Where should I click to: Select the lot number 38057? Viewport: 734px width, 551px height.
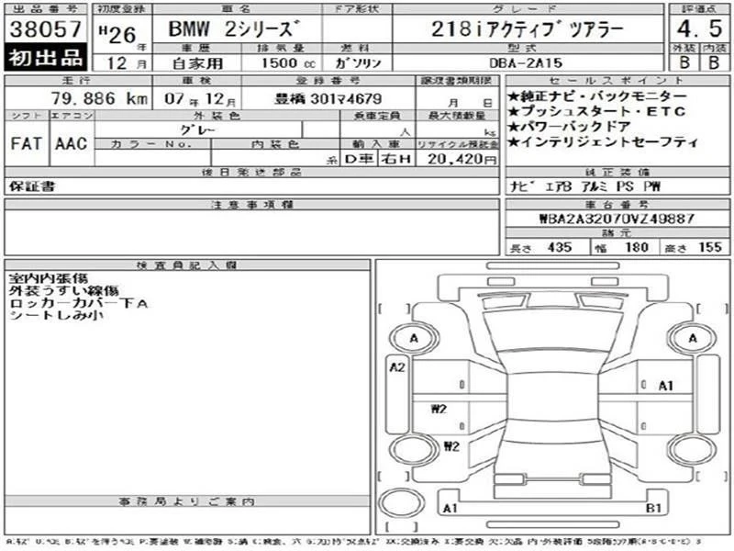(46, 28)
